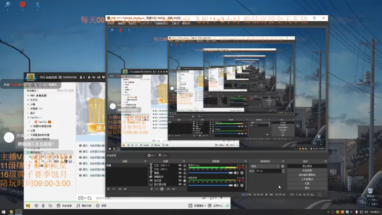
Task: Increase transition duration with up stepper
Action: point(283,170)
